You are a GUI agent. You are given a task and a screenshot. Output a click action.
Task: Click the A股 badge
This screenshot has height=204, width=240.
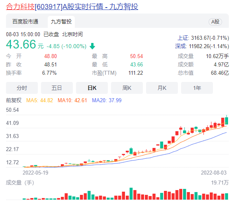(215, 22)
